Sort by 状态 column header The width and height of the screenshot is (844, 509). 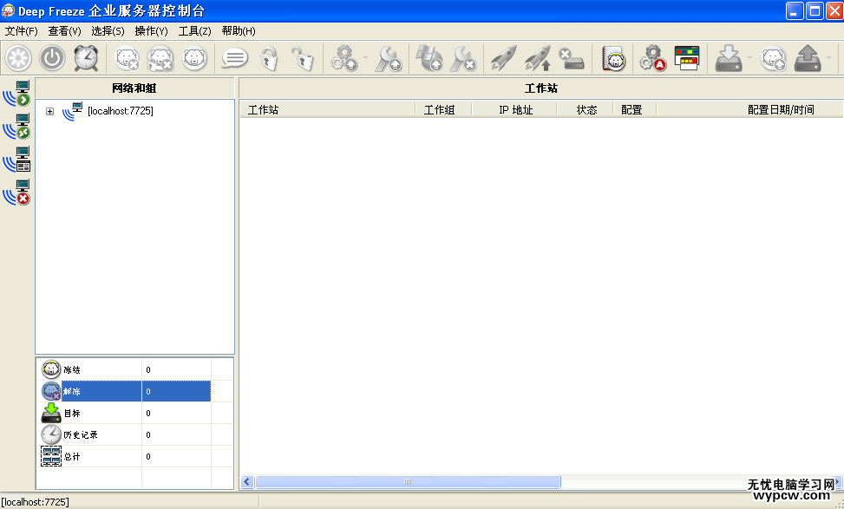point(585,110)
